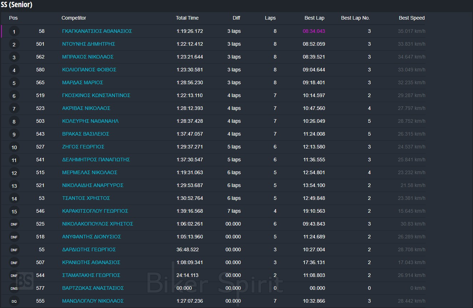Image resolution: width=473 pixels, height=308 pixels.
Task: Open ΒΑΡΤΖΩΚΑΣ ΑΝΑΣΤΑΣΙΟΣ competitor entry
Action: tap(92, 288)
